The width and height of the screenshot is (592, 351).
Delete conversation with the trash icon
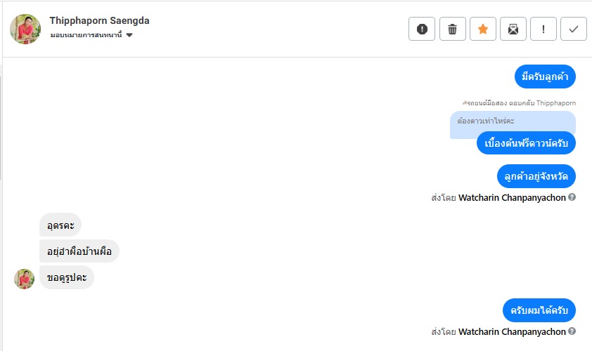point(452,29)
